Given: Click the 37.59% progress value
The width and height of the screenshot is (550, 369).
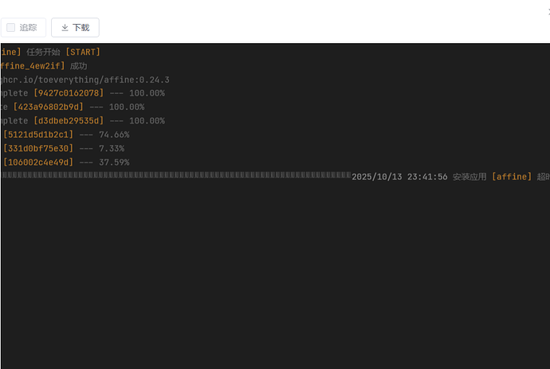Looking at the screenshot, I should pyautogui.click(x=114, y=163).
